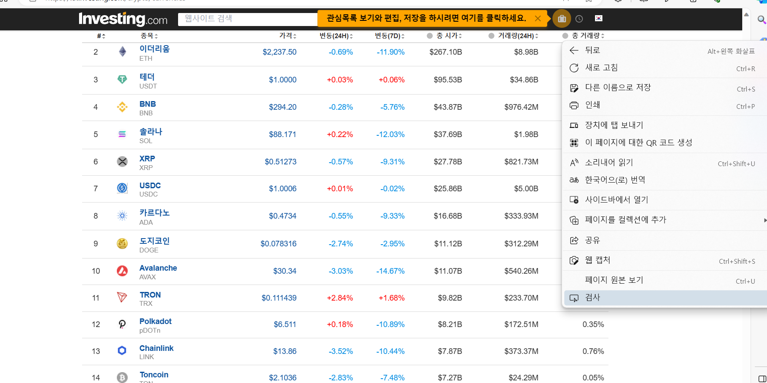The height and width of the screenshot is (383, 767).
Task: Sort by 총 시가 market cap column
Action: 450,36
